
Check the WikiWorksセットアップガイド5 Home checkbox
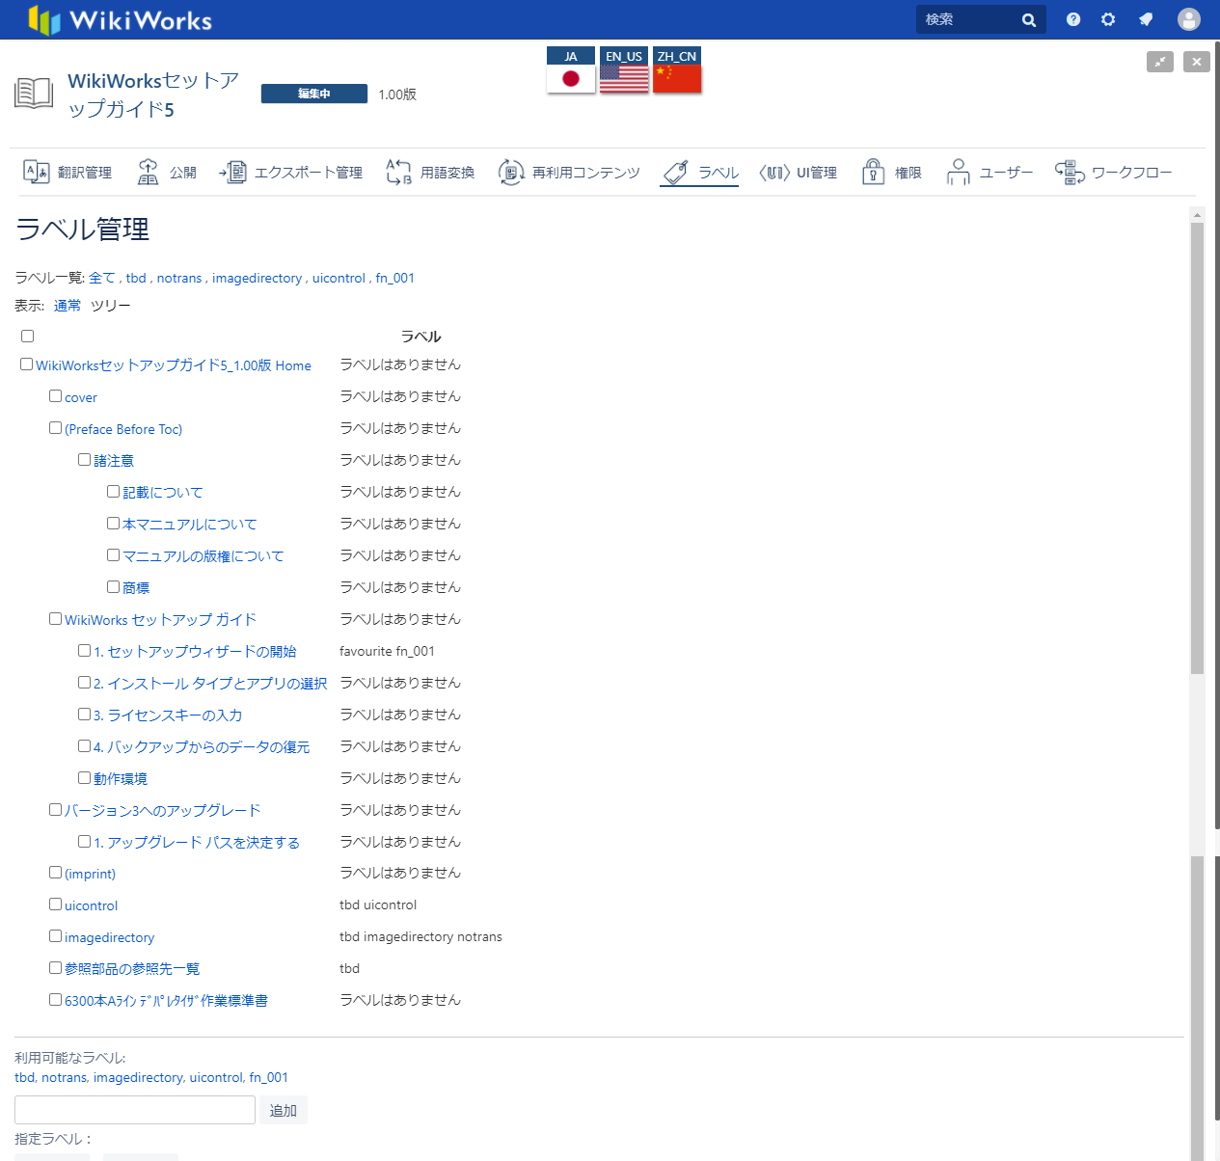pos(27,364)
